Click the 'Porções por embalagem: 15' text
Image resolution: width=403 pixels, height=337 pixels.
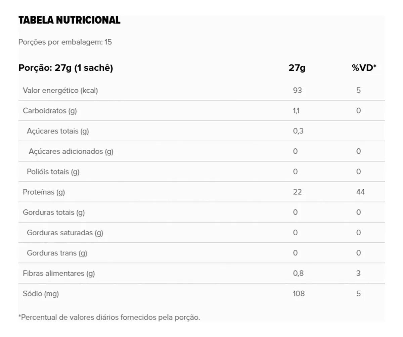coord(65,42)
